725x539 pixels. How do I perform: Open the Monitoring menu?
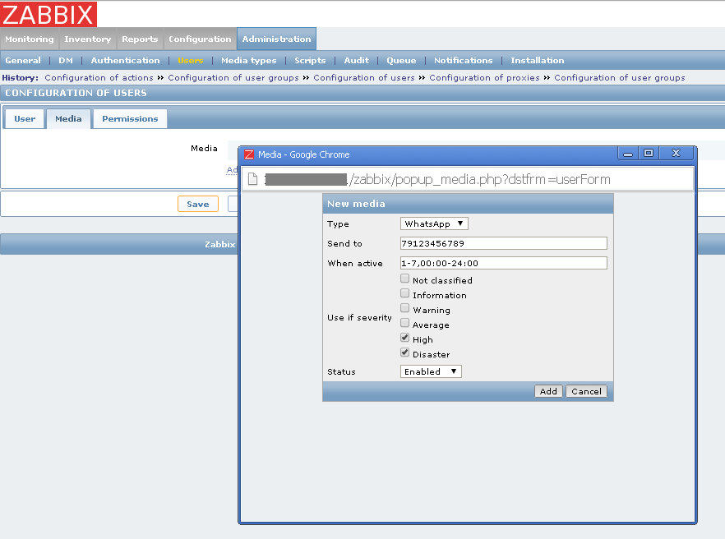click(x=30, y=39)
